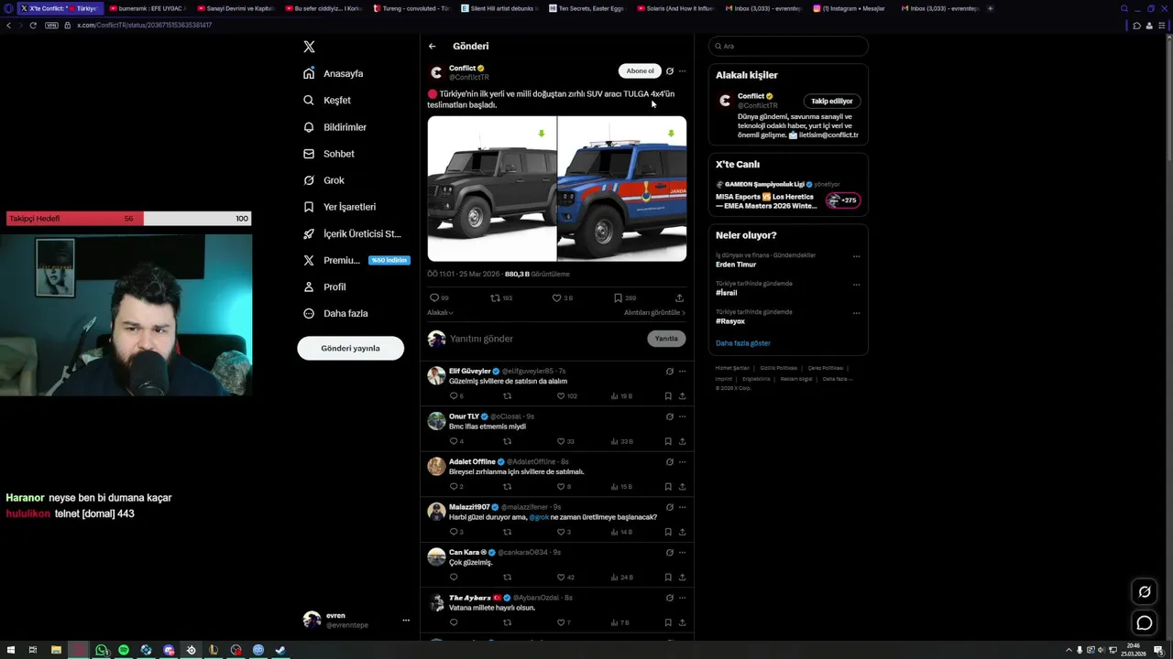Click @grok mention in Malazzi1907's reply

click(x=539, y=517)
